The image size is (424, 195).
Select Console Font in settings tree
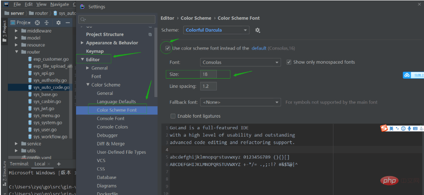point(110,118)
